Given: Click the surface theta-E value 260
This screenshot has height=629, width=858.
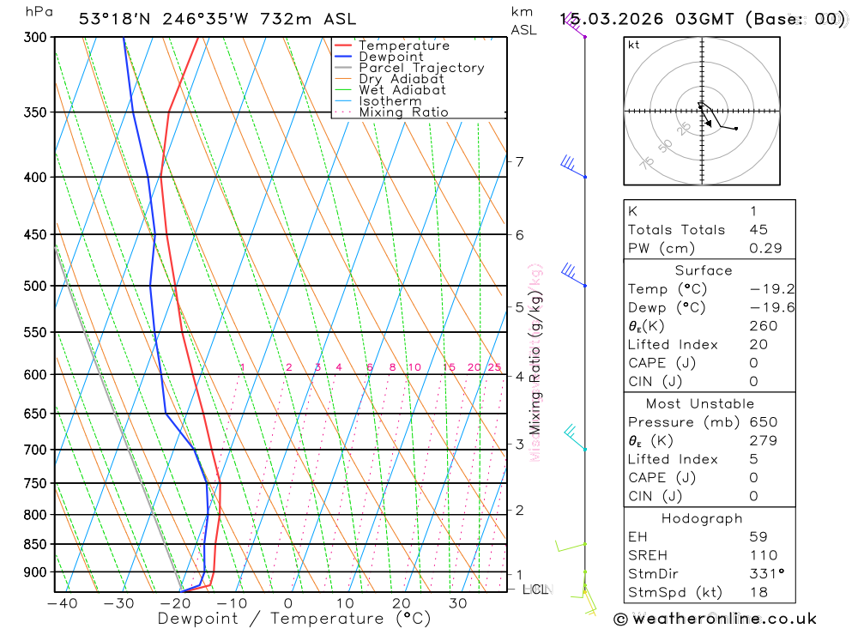Looking at the screenshot, I should [x=764, y=326].
